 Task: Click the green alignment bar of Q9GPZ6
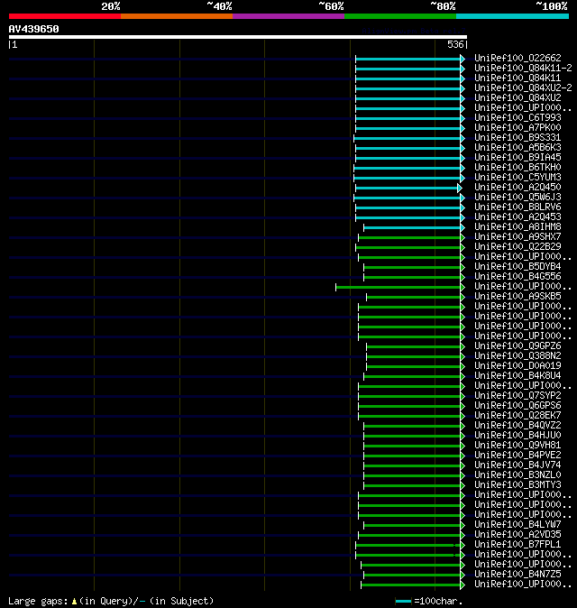coord(414,346)
